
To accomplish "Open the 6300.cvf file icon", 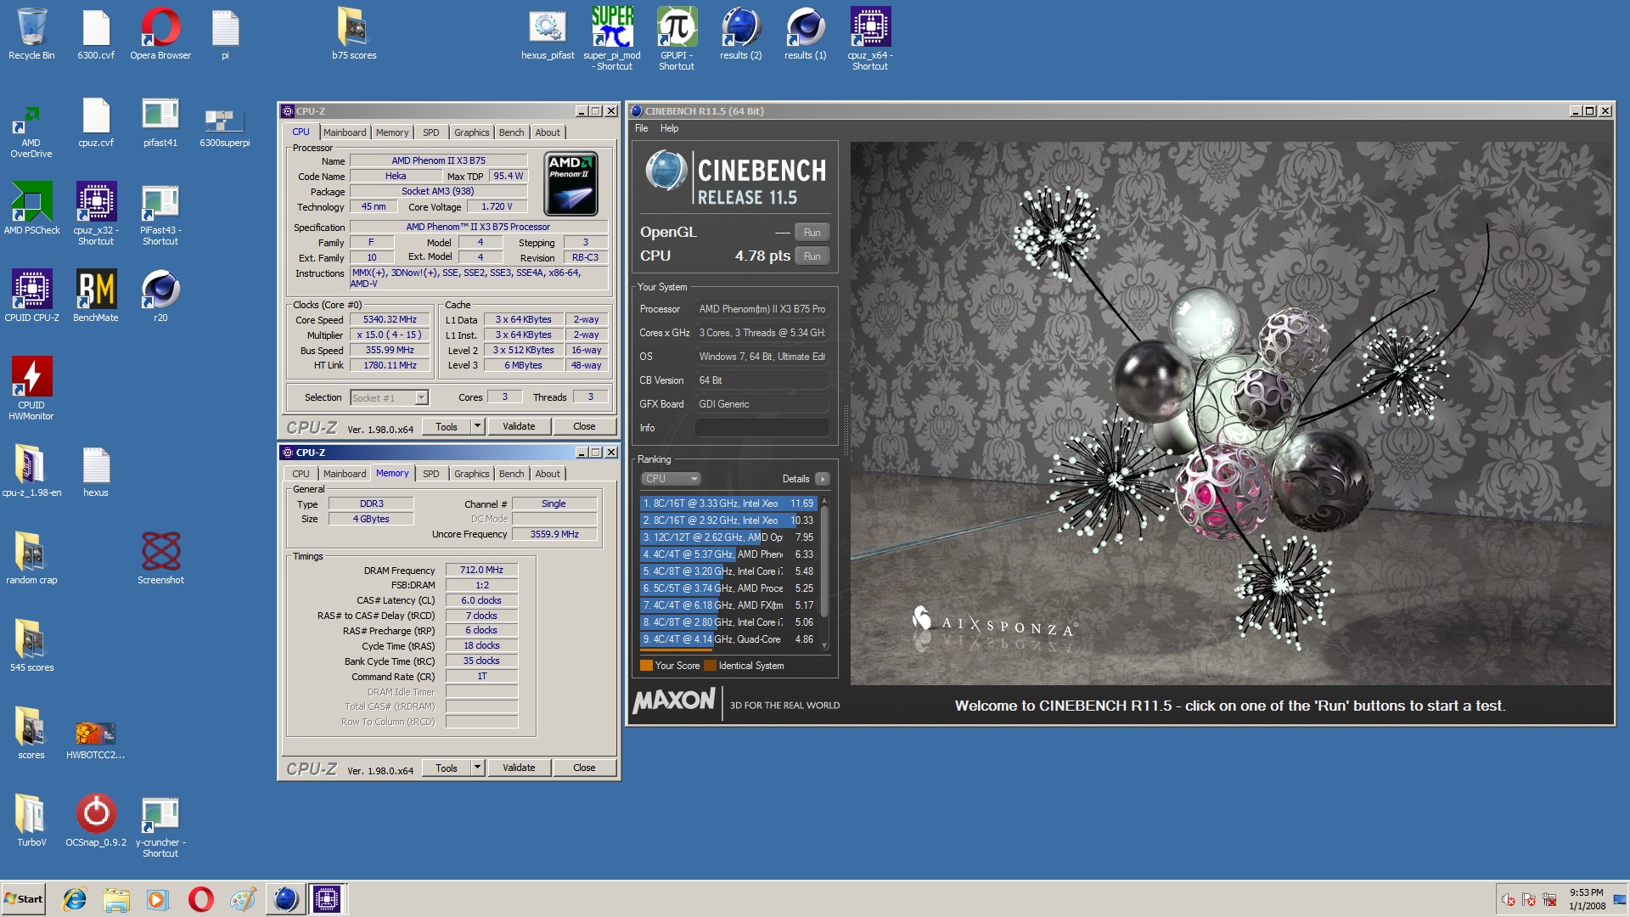I will (x=96, y=34).
